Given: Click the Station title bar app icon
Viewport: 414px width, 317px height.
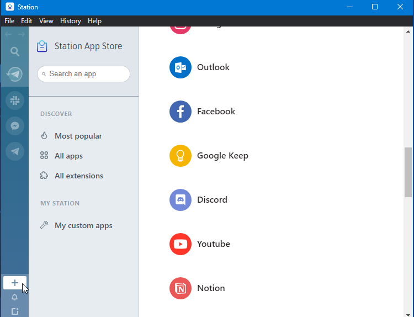Looking at the screenshot, I should (x=10, y=7).
